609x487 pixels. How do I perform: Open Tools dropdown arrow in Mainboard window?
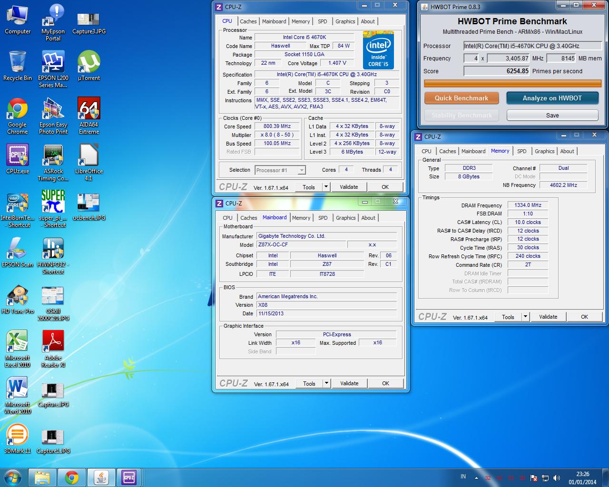(326, 383)
